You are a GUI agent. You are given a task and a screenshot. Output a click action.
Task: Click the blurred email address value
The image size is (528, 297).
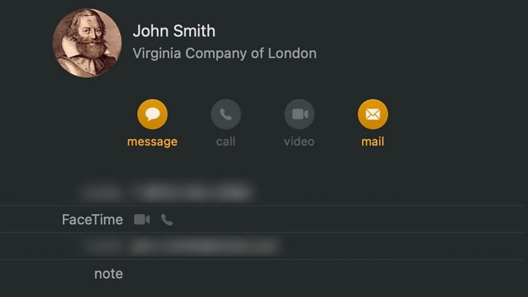(205, 246)
